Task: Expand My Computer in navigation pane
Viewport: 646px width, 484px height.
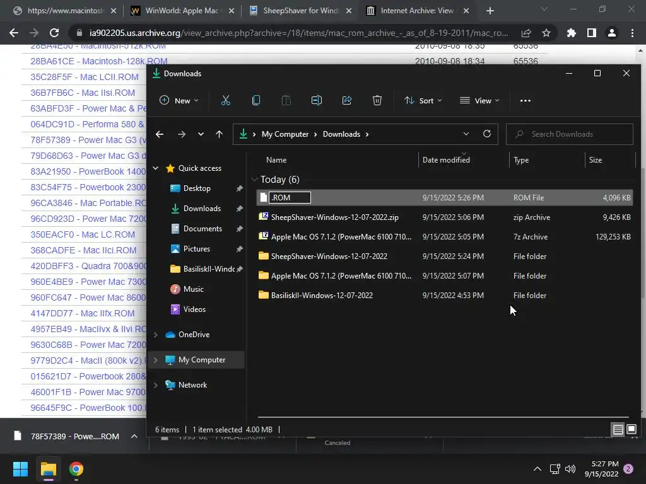Action: (156, 360)
